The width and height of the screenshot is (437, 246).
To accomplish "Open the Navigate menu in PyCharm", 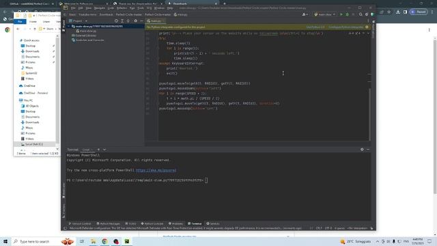I will tap(100, 8).
